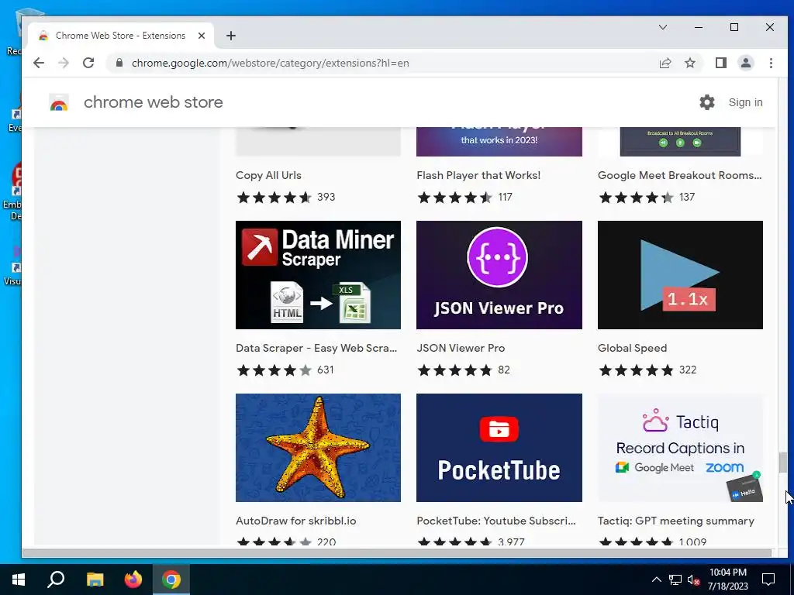Launch Firefox from taskbar
The image size is (794, 595).
coord(133,580)
